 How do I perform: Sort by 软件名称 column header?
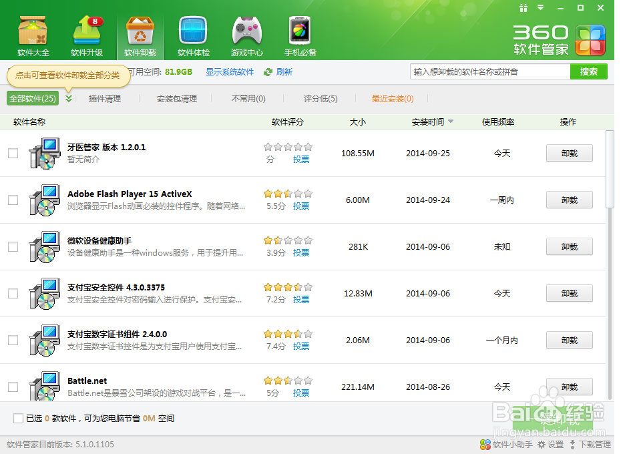pyautogui.click(x=29, y=122)
